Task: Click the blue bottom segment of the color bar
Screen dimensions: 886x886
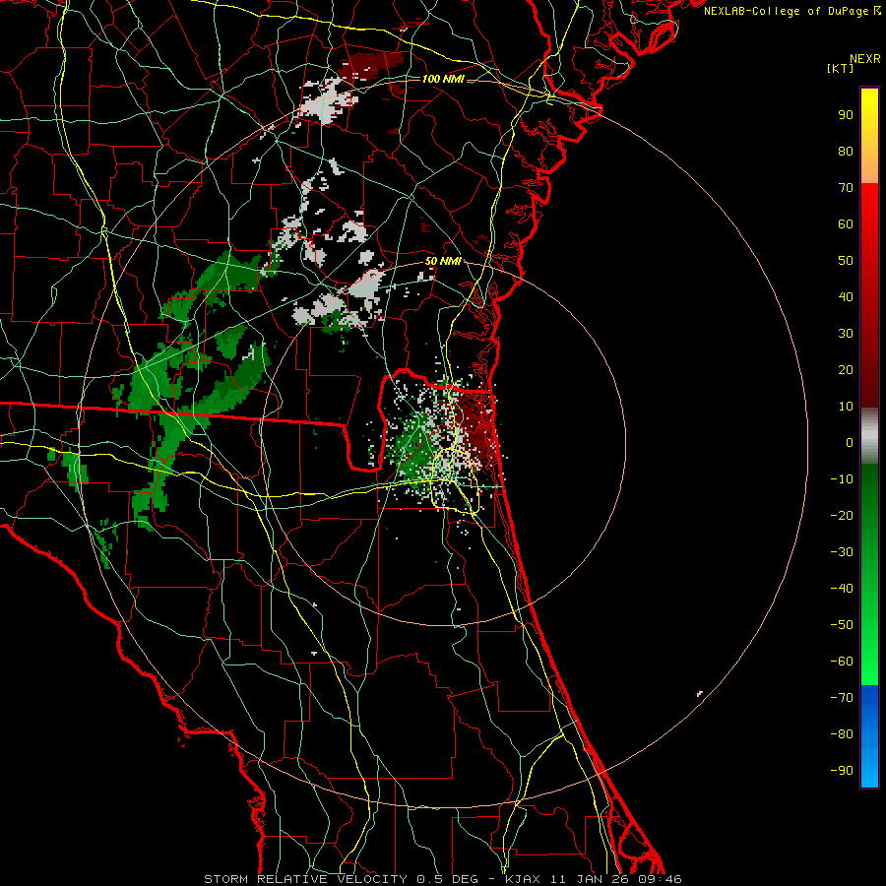Action: click(869, 735)
